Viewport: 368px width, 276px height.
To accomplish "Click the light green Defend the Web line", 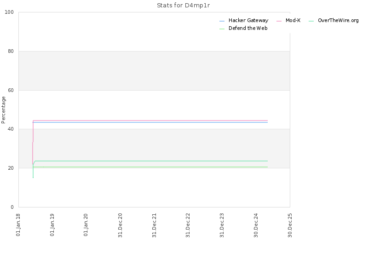I will coord(150,167).
